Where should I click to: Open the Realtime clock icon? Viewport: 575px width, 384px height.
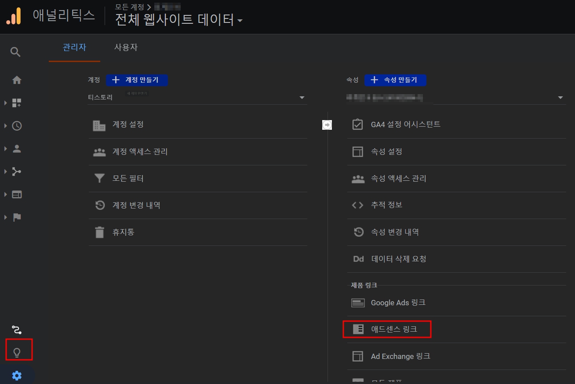coord(17,126)
